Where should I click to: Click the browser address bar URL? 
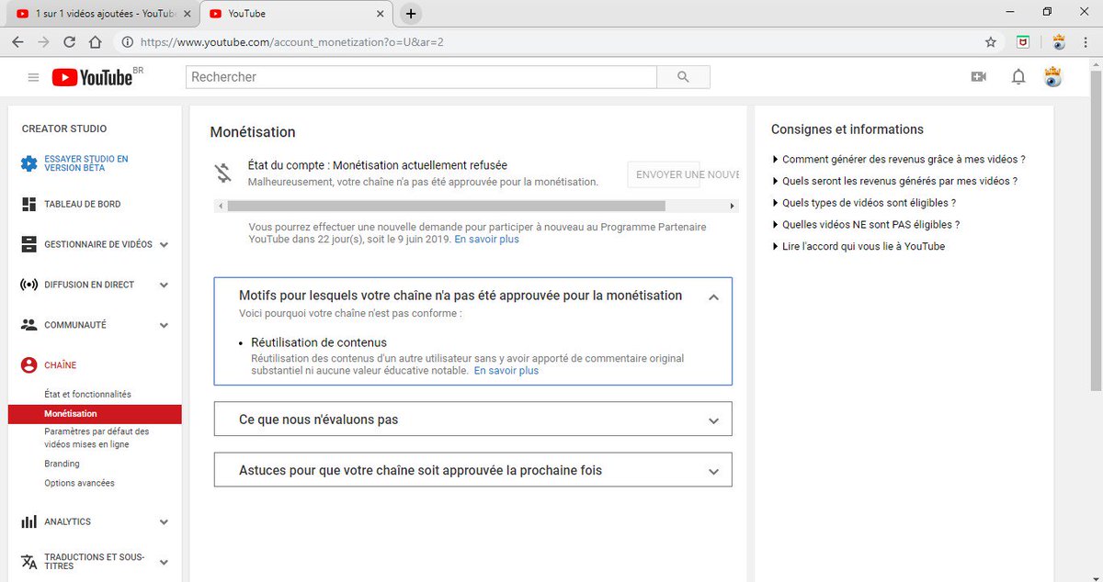pyautogui.click(x=292, y=42)
